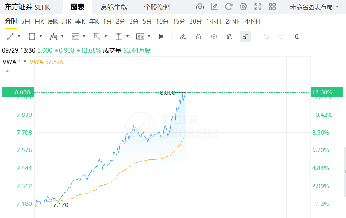The image size is (346, 218).
Task: Expand text annotation tool options
Action: tap(149, 36)
